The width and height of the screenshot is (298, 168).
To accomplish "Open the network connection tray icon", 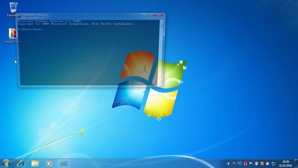I will click(x=273, y=163).
